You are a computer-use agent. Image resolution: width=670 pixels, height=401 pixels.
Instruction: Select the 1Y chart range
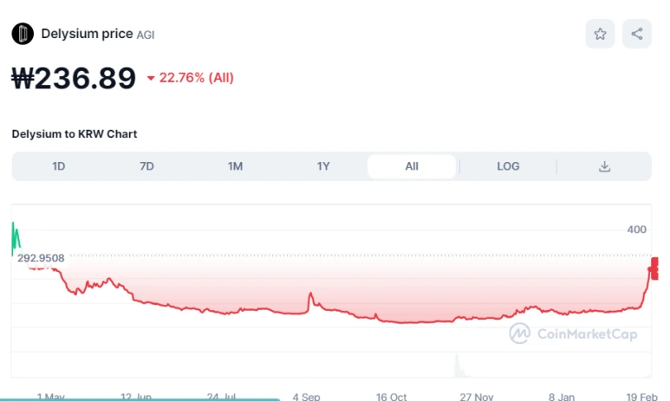pos(323,166)
